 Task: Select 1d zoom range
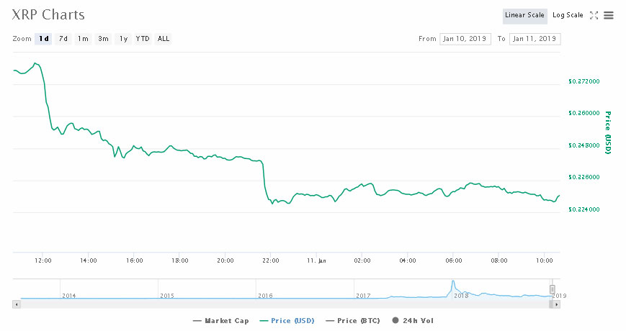click(x=43, y=39)
